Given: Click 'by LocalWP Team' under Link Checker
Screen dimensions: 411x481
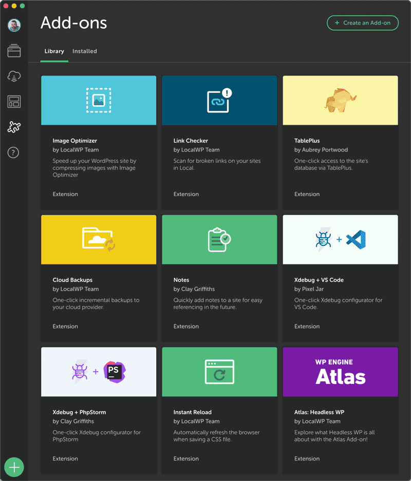Looking at the screenshot, I should (x=196, y=150).
